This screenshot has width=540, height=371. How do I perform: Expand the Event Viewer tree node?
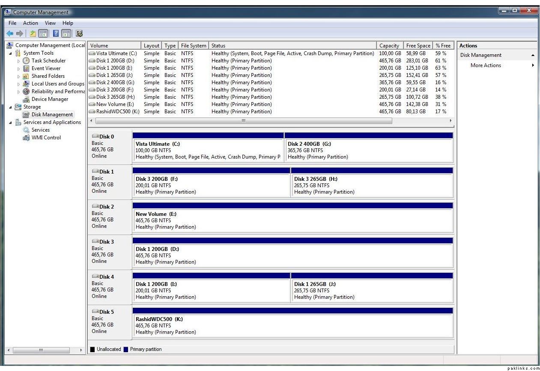pyautogui.click(x=18, y=69)
